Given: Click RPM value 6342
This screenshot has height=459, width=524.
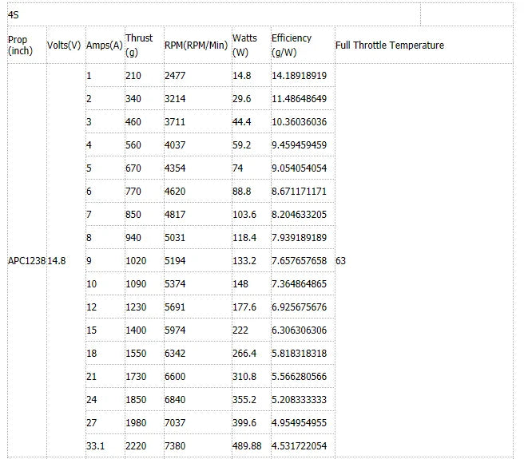Looking at the screenshot, I should (175, 353).
